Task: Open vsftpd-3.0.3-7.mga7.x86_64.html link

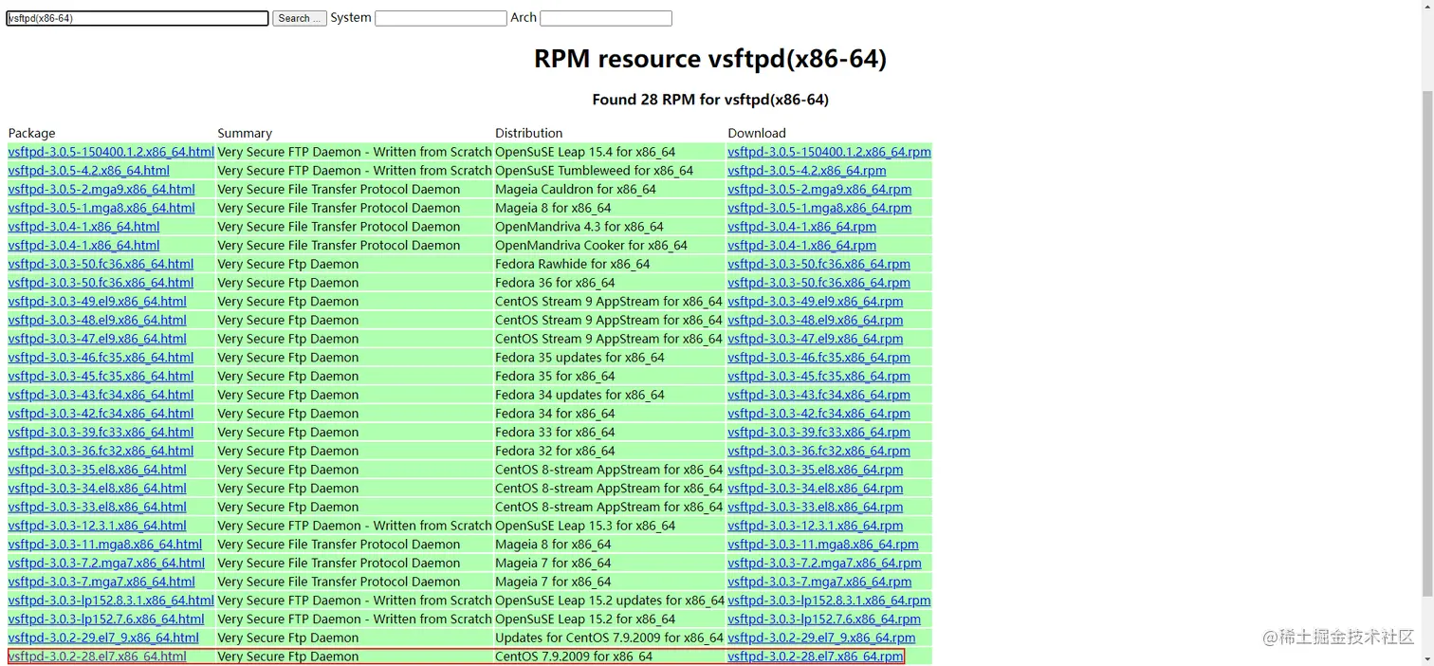Action: point(101,582)
